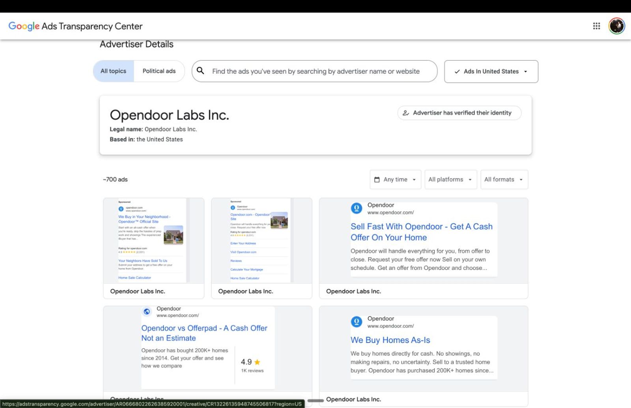Click globe icon in Offerpad comparison ad
The width and height of the screenshot is (631, 408).
[x=147, y=311]
